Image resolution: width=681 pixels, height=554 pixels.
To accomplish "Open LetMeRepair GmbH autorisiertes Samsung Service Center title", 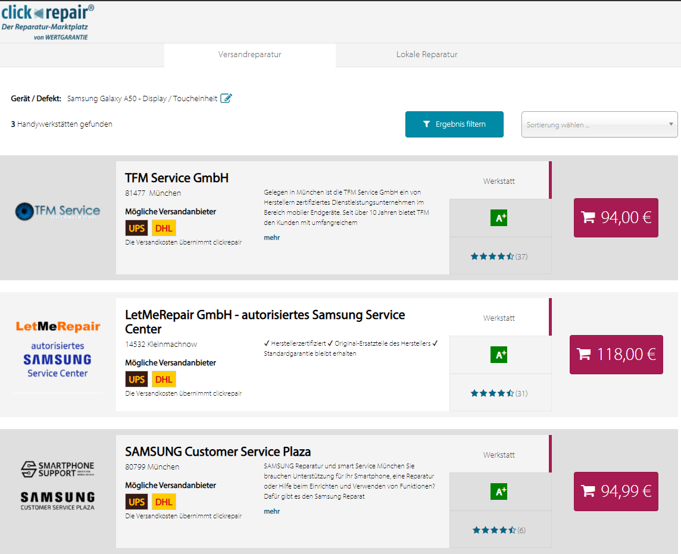I will (265, 322).
